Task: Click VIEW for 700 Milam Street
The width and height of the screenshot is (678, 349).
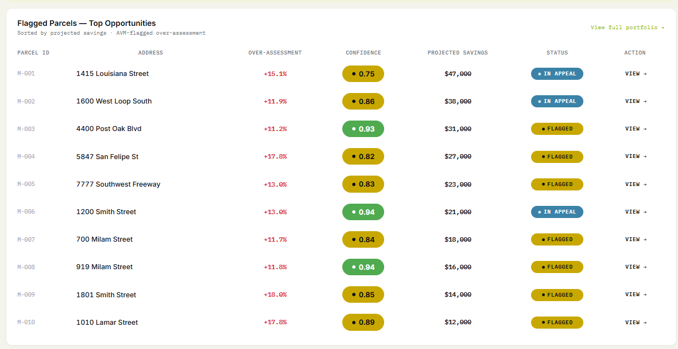Action: (x=636, y=239)
